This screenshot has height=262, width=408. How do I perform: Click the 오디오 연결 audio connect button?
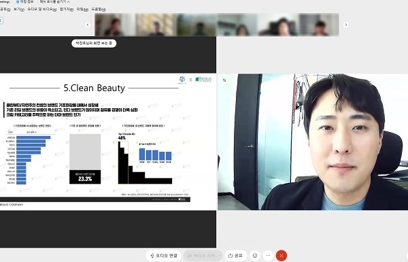tap(163, 255)
